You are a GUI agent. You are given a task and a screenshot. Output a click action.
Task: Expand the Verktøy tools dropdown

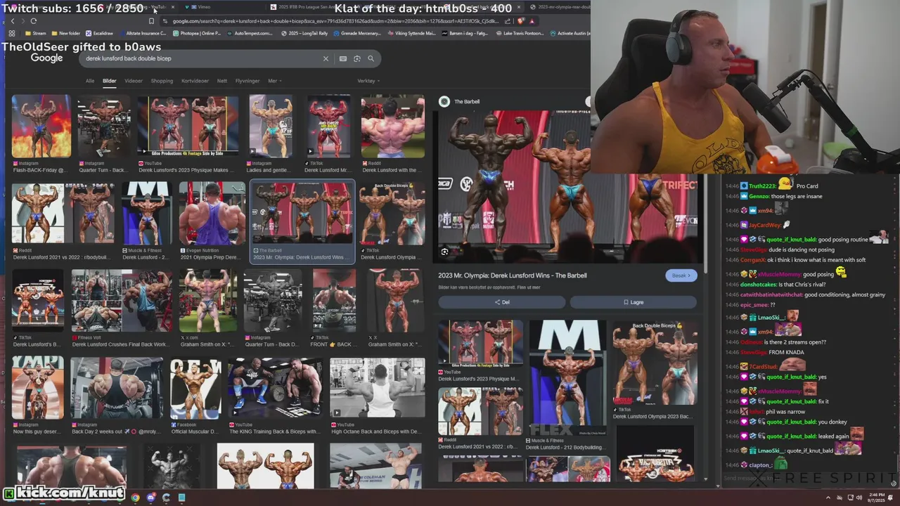click(x=368, y=81)
